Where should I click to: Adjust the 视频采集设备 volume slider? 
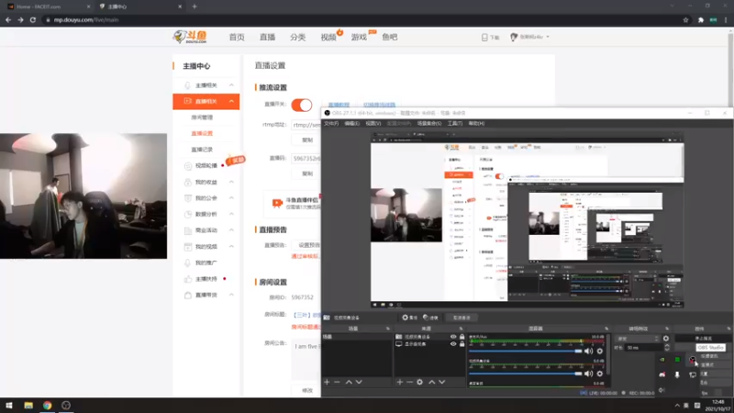(525, 374)
